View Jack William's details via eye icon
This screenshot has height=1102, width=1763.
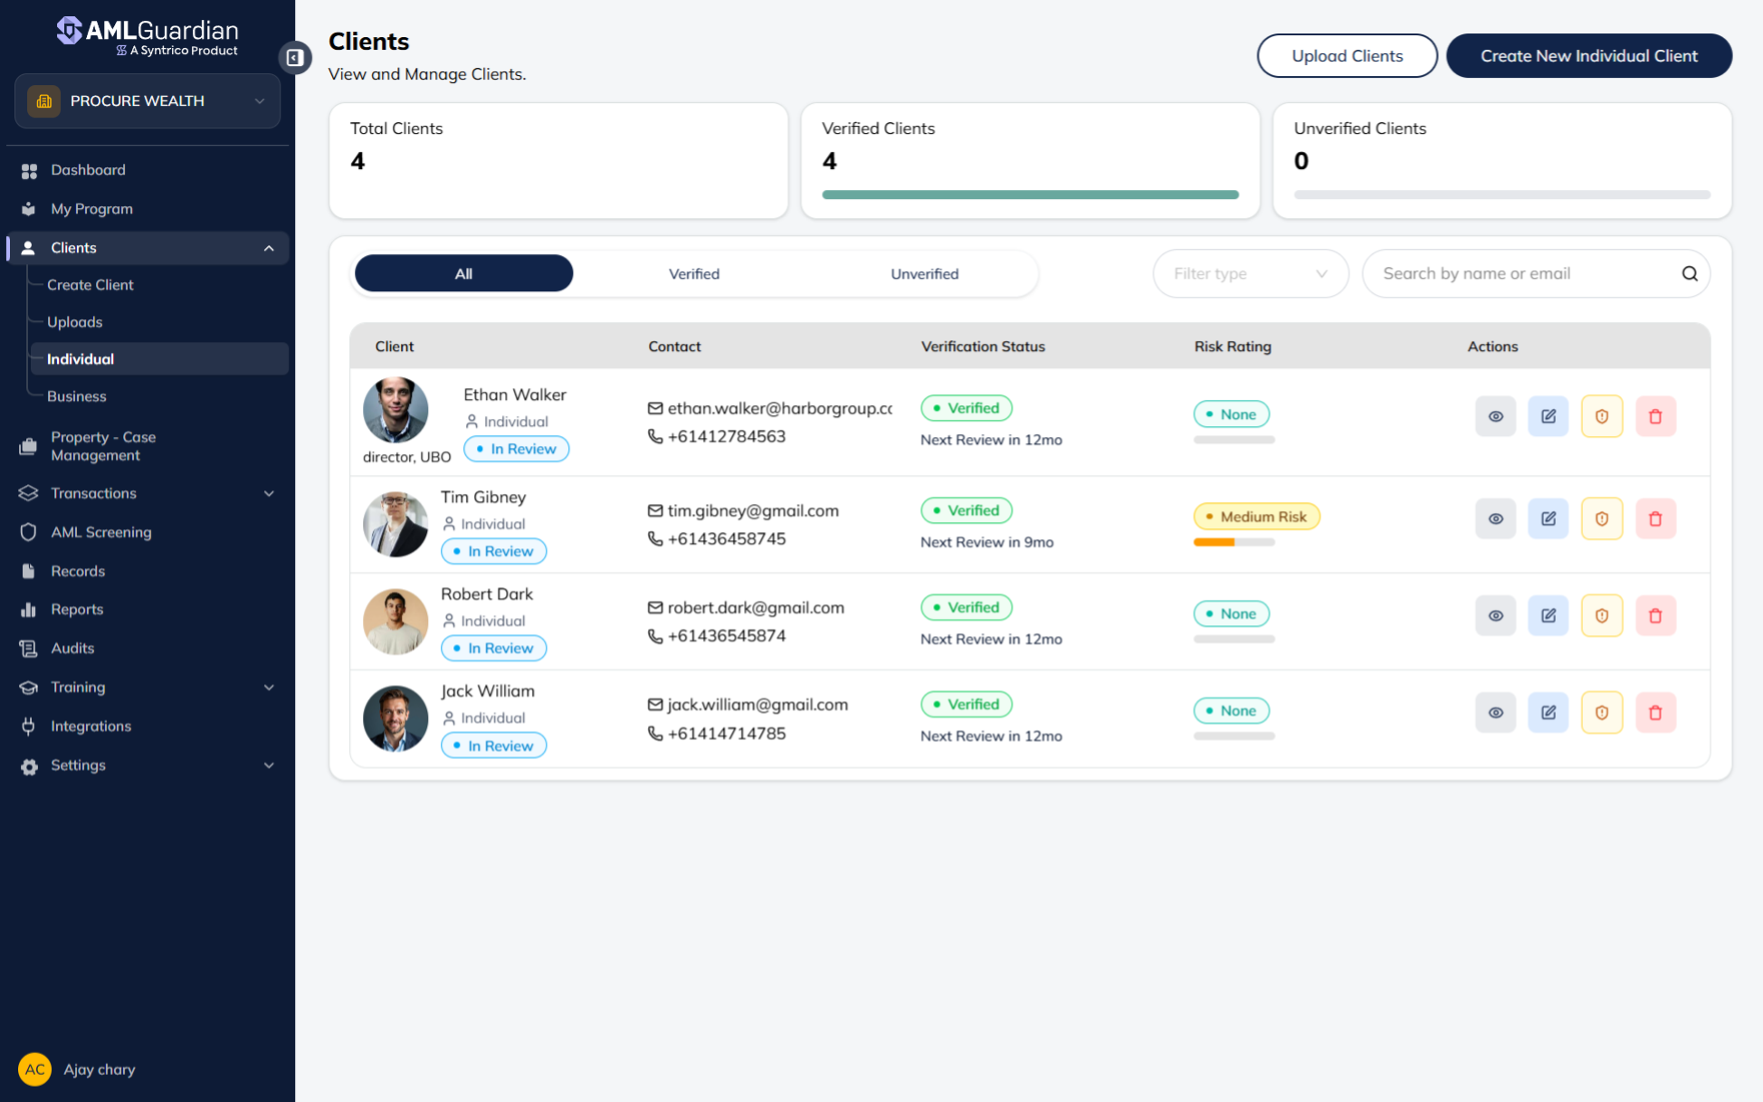pos(1495,712)
